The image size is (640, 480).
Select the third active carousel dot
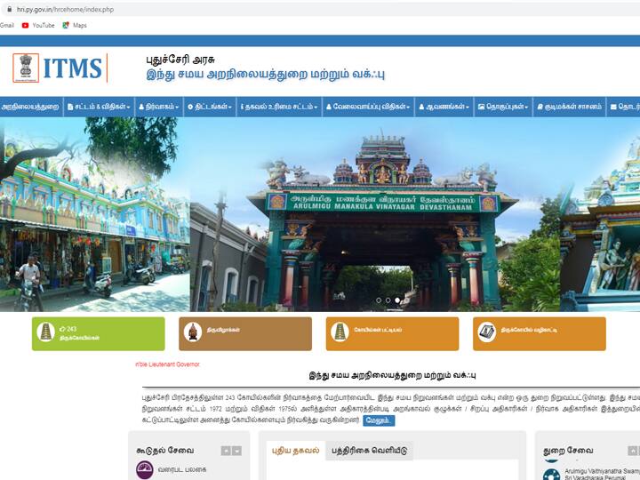(x=397, y=300)
